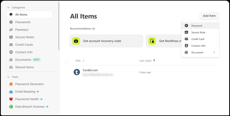Collapse the Categories section chevron
The height and width of the screenshot is (116, 230).
tap(8, 8)
